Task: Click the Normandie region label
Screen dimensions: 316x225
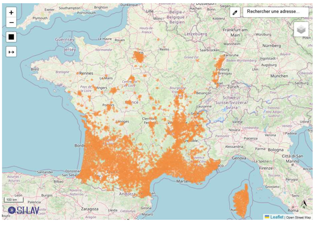Action: [x=103, y=50]
